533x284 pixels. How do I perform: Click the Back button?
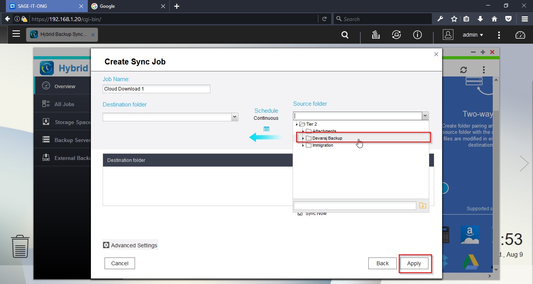pos(382,263)
